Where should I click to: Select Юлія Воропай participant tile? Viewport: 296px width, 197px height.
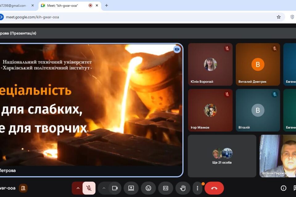[x=210, y=64]
